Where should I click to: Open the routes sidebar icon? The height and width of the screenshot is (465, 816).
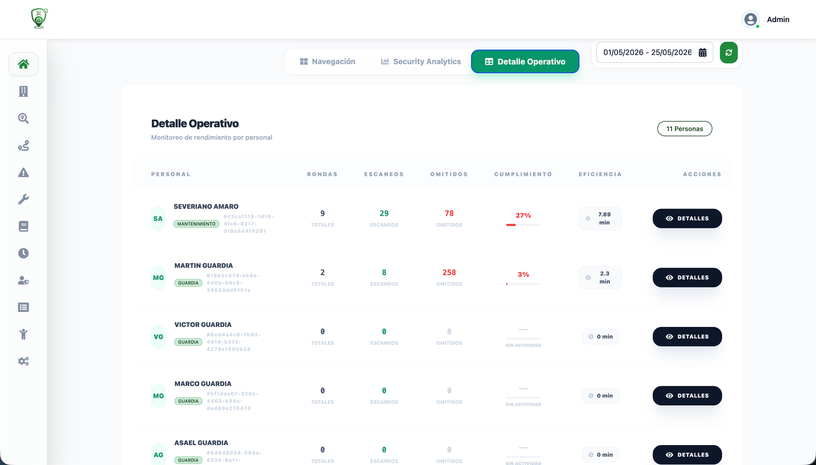pyautogui.click(x=23, y=145)
